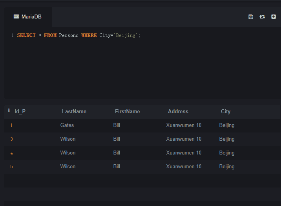Click the Address column header

[178, 111]
